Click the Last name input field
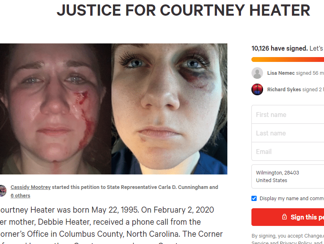Screen dimensions: 324x244 coord(288,133)
